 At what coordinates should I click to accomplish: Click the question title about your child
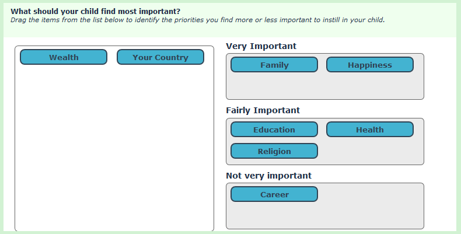tap(96, 11)
